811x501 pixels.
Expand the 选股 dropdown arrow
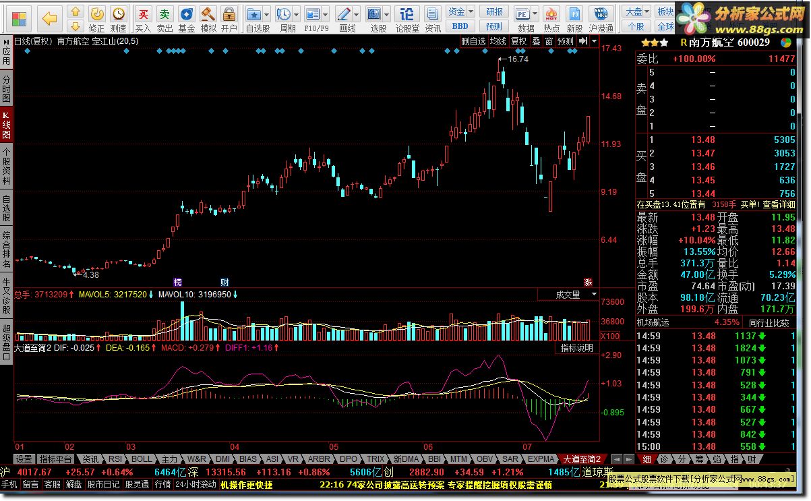(387, 14)
